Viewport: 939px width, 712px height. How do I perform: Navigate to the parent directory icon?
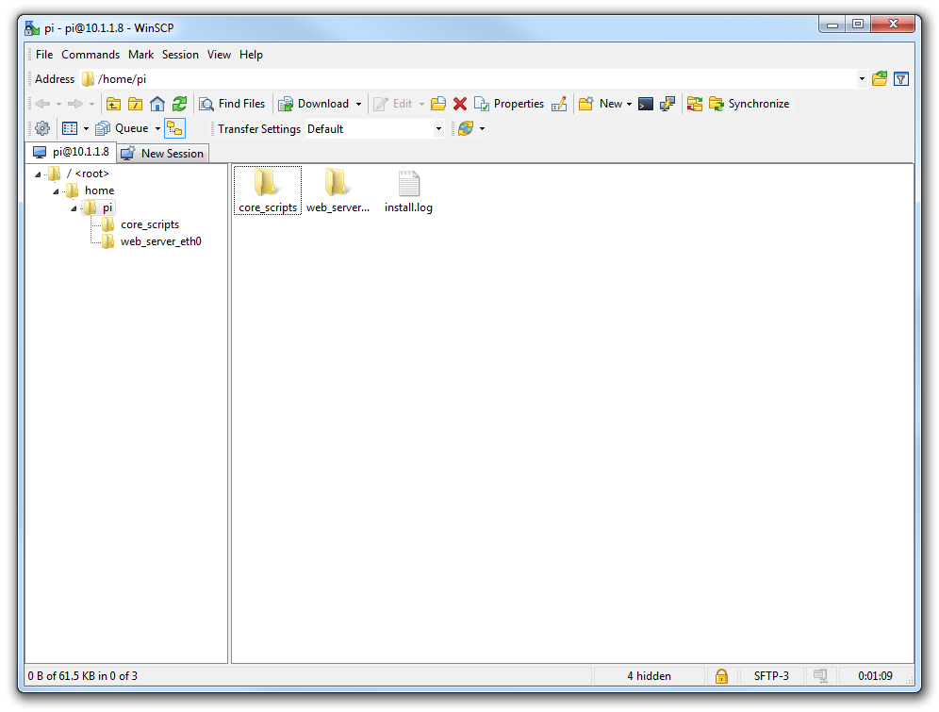113,104
